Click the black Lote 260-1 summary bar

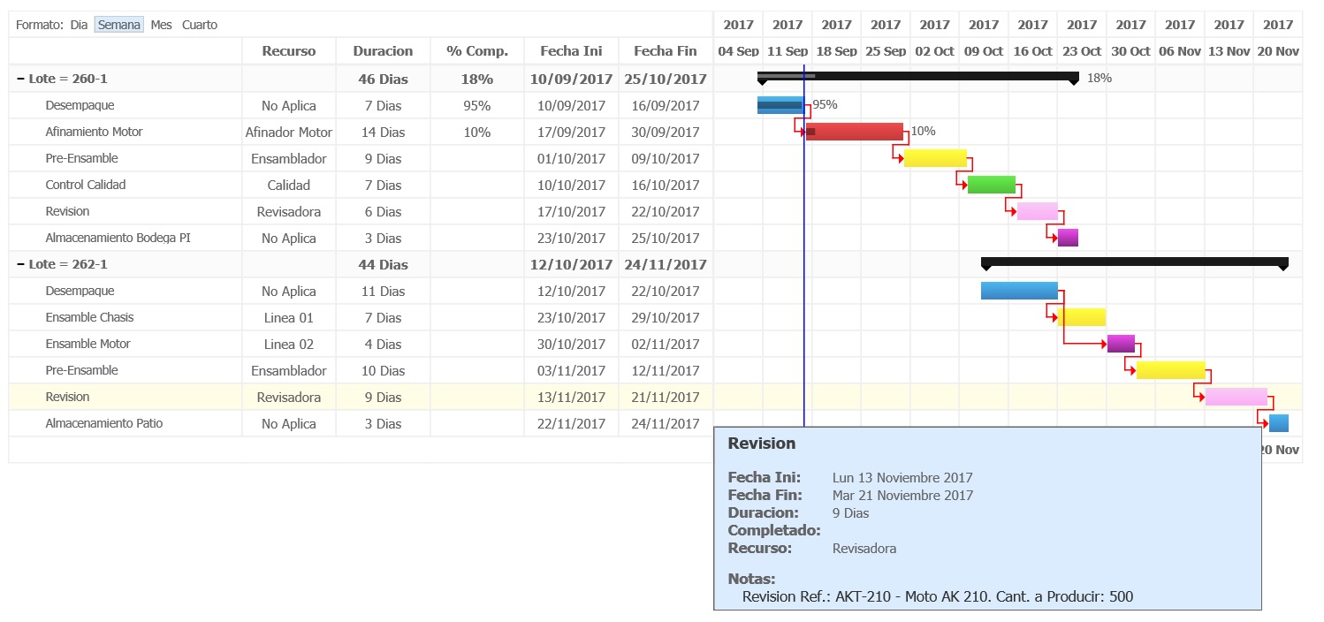917,76
